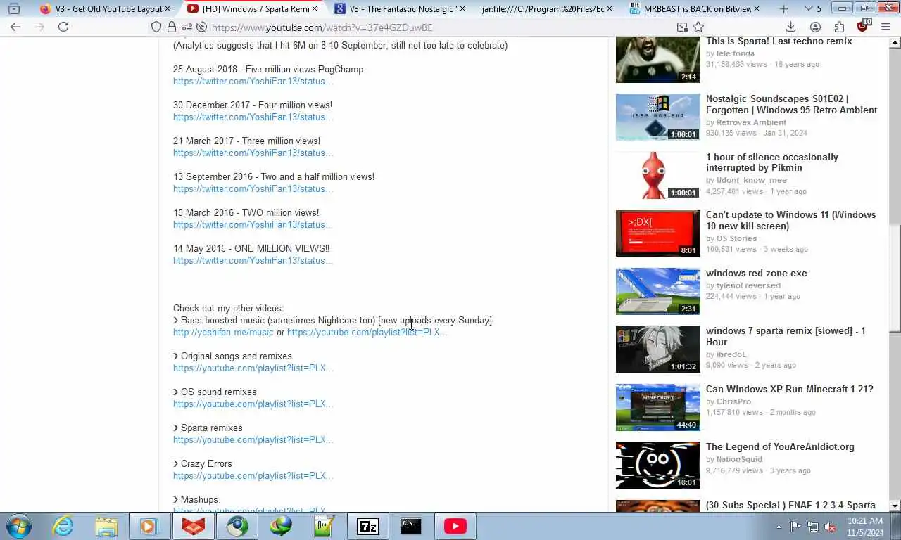
Task: Open Can Windows XP Run Minecraft thumbnail
Action: pos(657,407)
